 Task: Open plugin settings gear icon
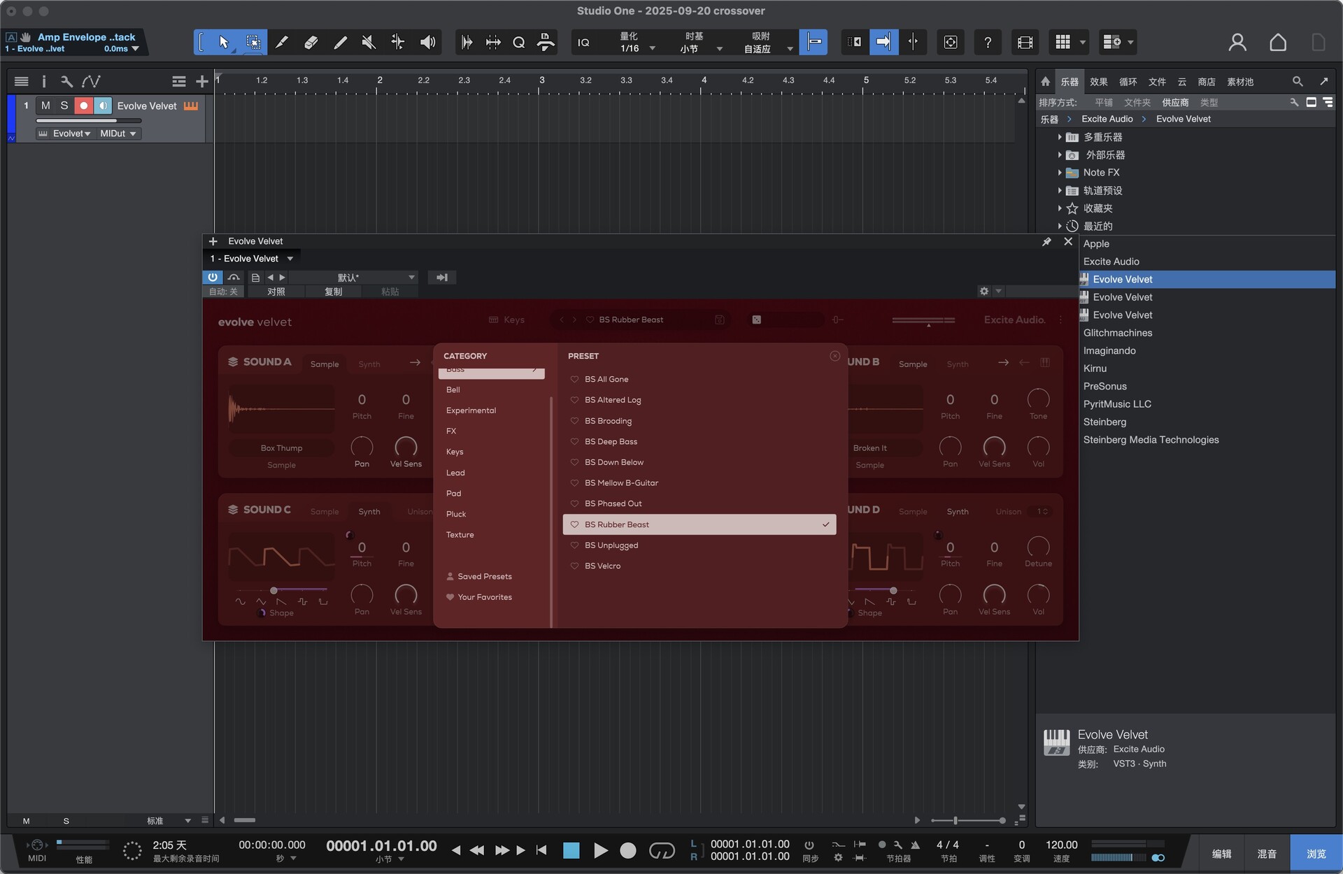[x=984, y=291]
